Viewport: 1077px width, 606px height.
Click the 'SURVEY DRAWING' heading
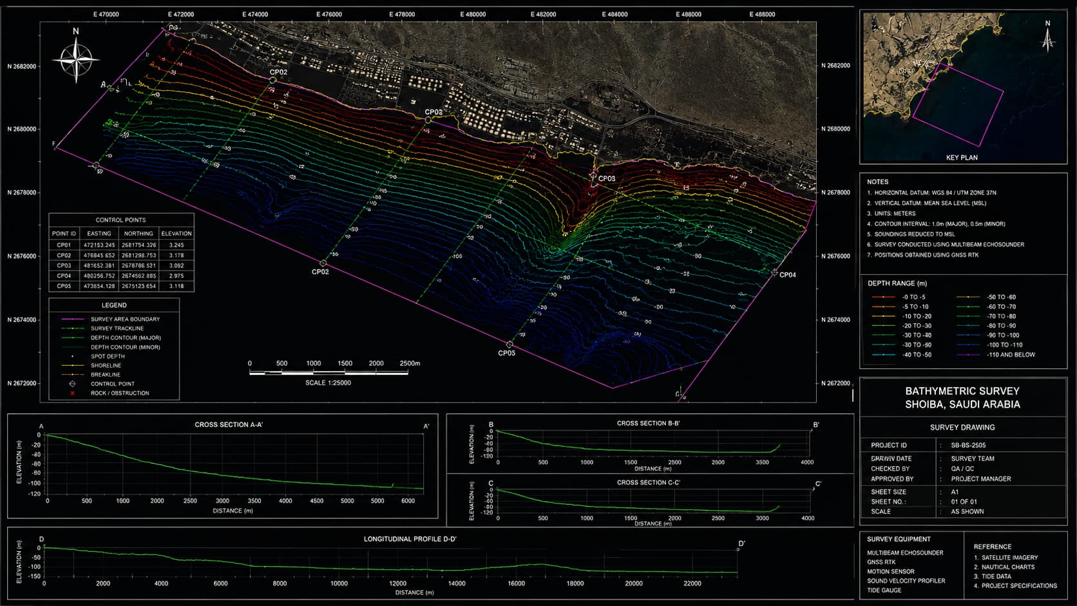[962, 428]
